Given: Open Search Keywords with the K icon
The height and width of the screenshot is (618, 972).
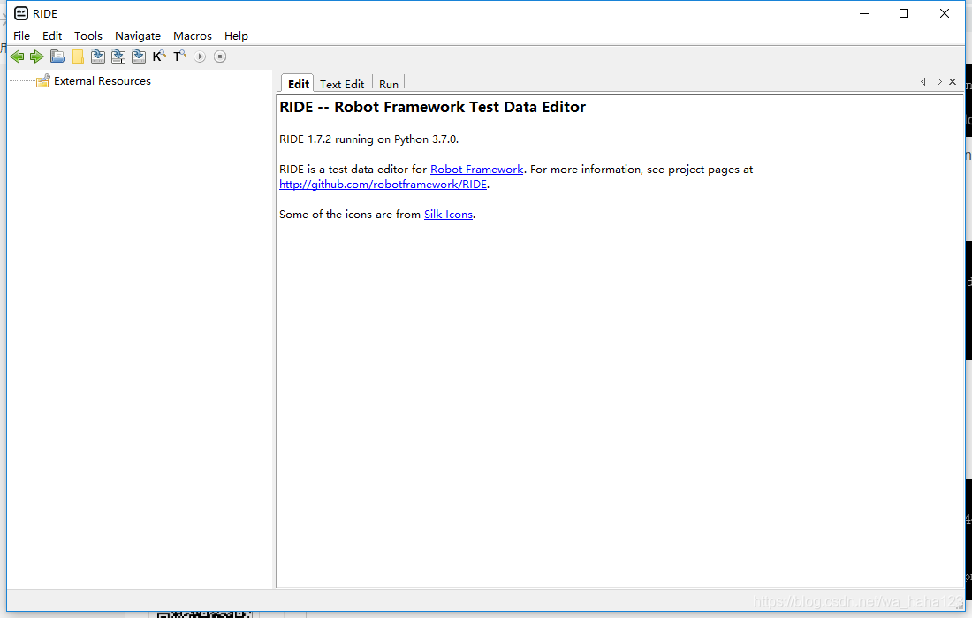Looking at the screenshot, I should [159, 57].
